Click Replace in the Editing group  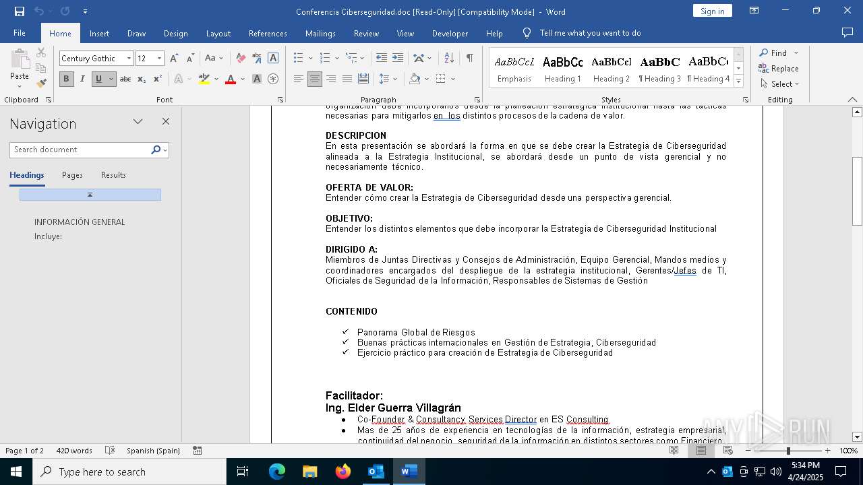coord(779,68)
